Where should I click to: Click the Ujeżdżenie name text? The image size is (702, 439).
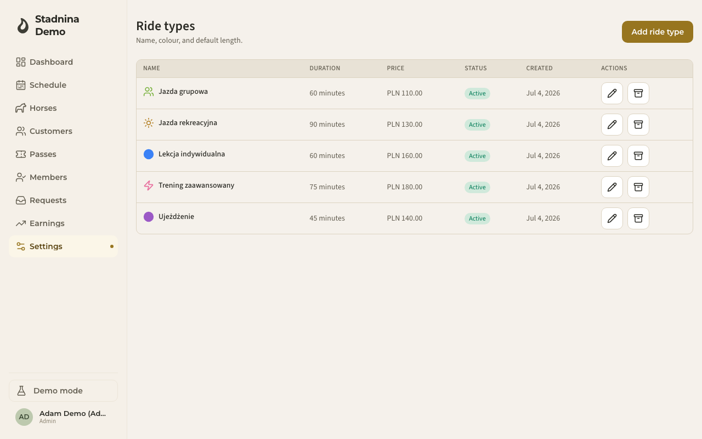coord(176,217)
